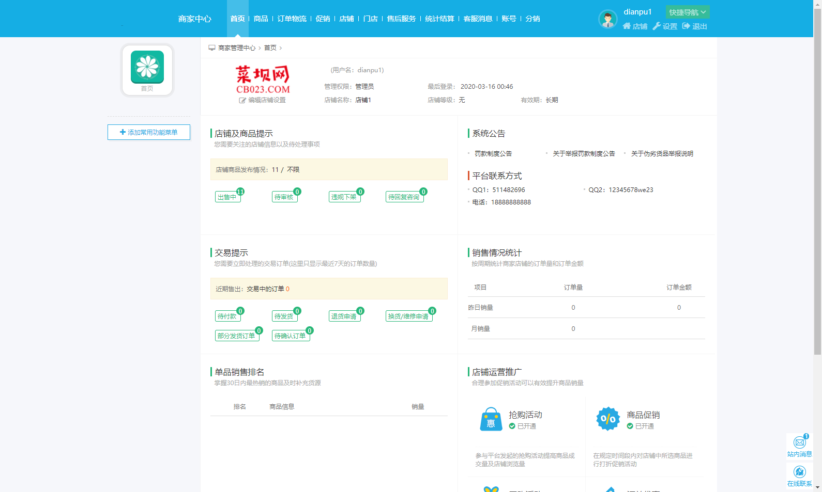Click the monitor icon in the breadcrumb
Screen dimensions: 822x492
pyautogui.click(x=212, y=47)
